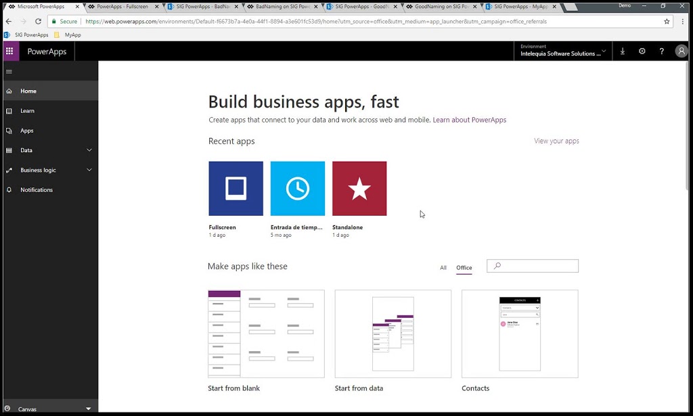The image size is (693, 416).
Task: Select Home in the left navigation
Action: pos(50,91)
